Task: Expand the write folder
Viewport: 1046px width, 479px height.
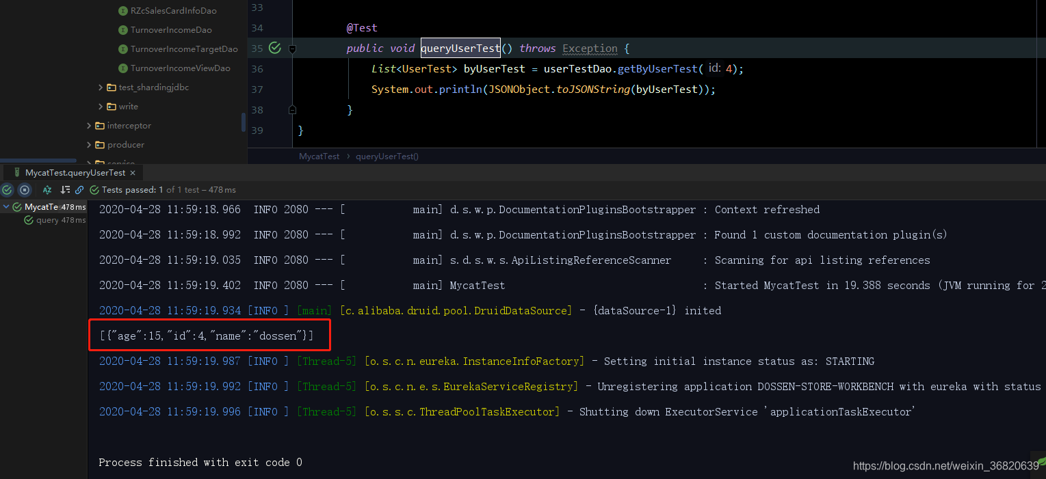Action: (101, 107)
